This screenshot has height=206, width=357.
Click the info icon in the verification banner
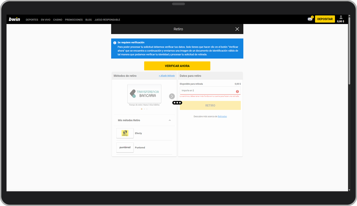[x=115, y=42]
